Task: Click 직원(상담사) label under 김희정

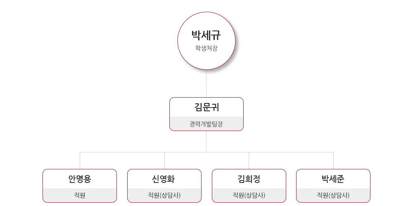Action: click(x=249, y=195)
